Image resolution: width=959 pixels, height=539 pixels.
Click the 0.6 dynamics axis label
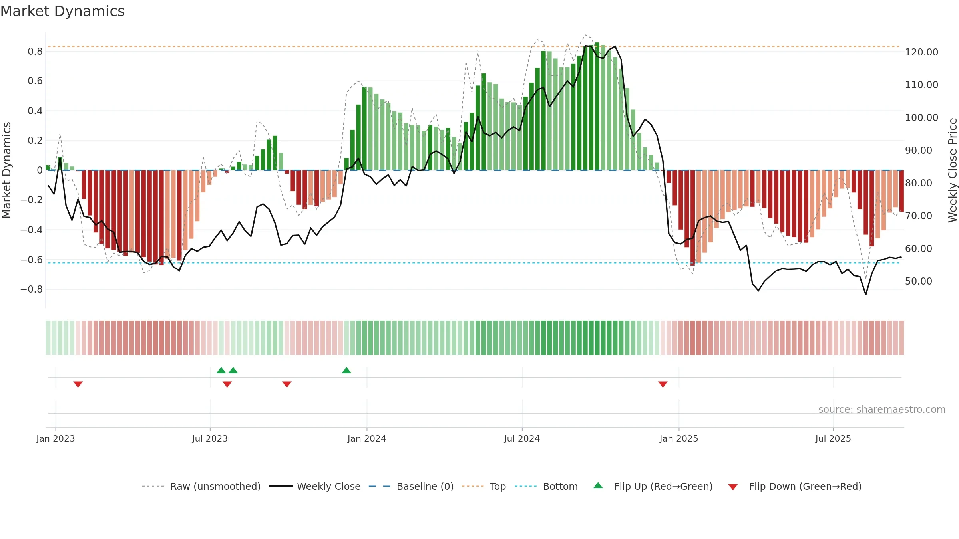click(35, 81)
